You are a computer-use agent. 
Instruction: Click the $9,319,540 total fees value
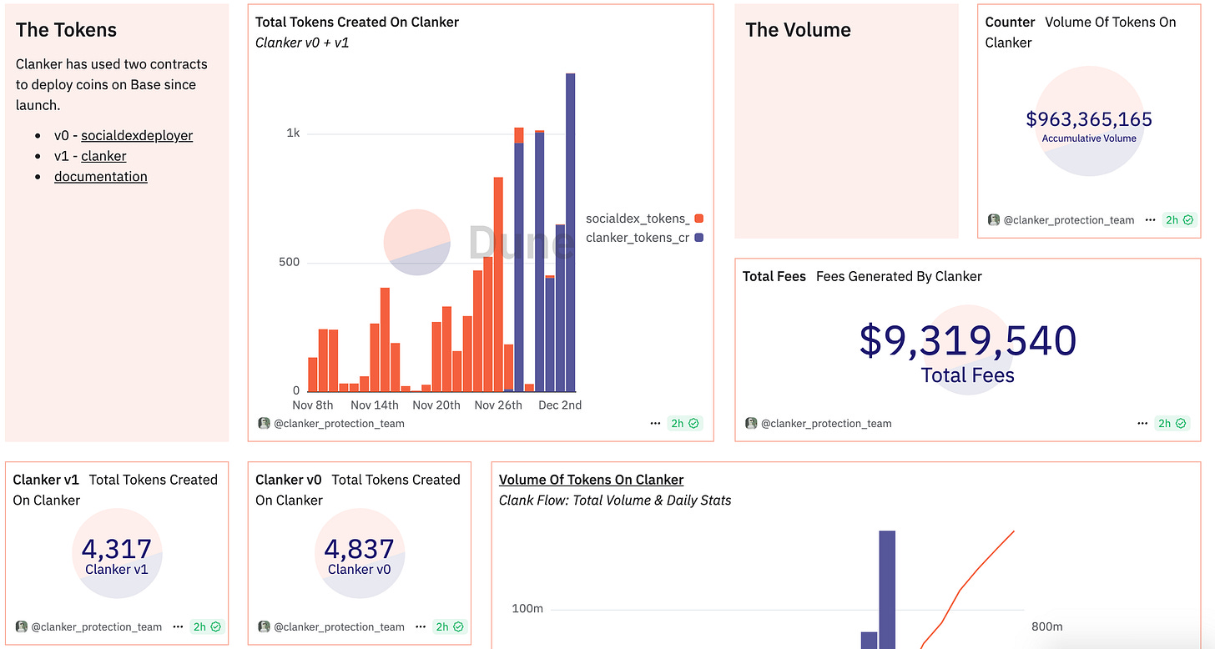(x=968, y=340)
